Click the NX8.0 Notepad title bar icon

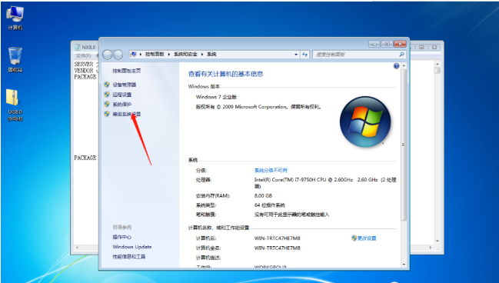[x=78, y=47]
